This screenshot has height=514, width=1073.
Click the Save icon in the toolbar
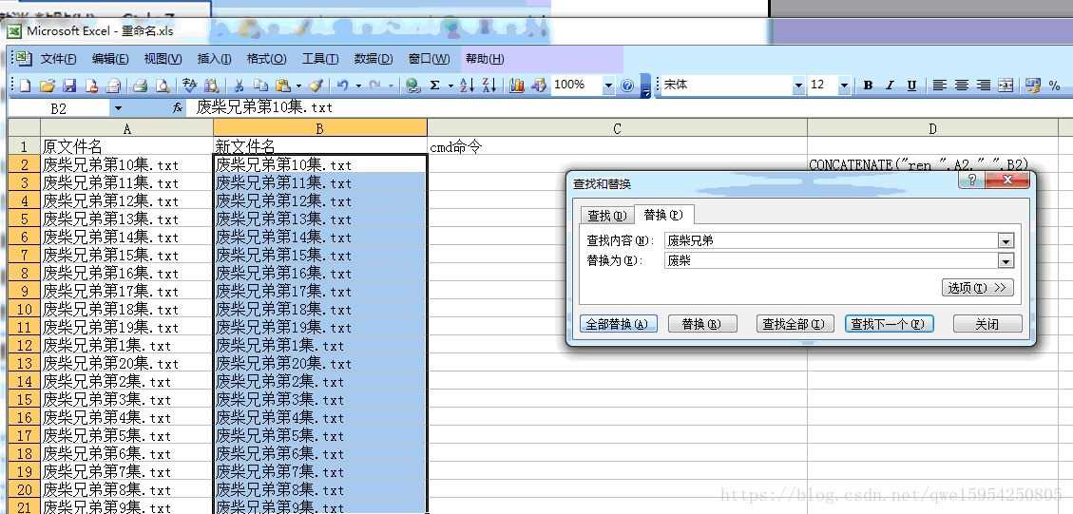tap(69, 86)
